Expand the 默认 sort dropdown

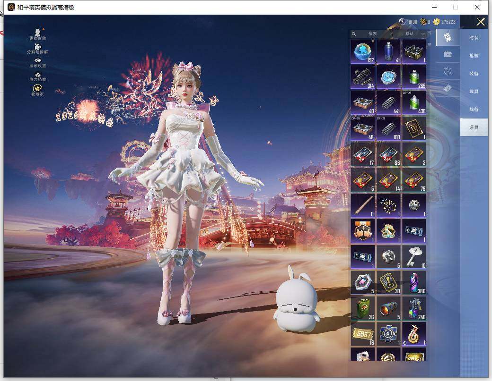tap(415, 34)
